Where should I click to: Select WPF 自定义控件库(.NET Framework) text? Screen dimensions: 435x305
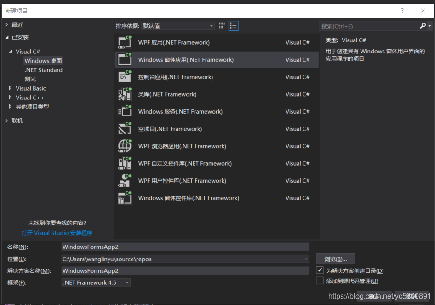185,163
